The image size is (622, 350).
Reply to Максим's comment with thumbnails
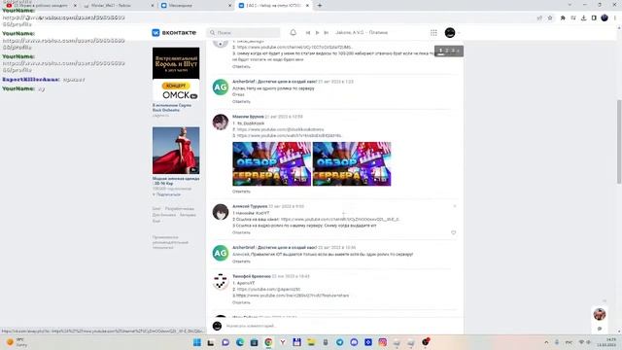tap(241, 192)
